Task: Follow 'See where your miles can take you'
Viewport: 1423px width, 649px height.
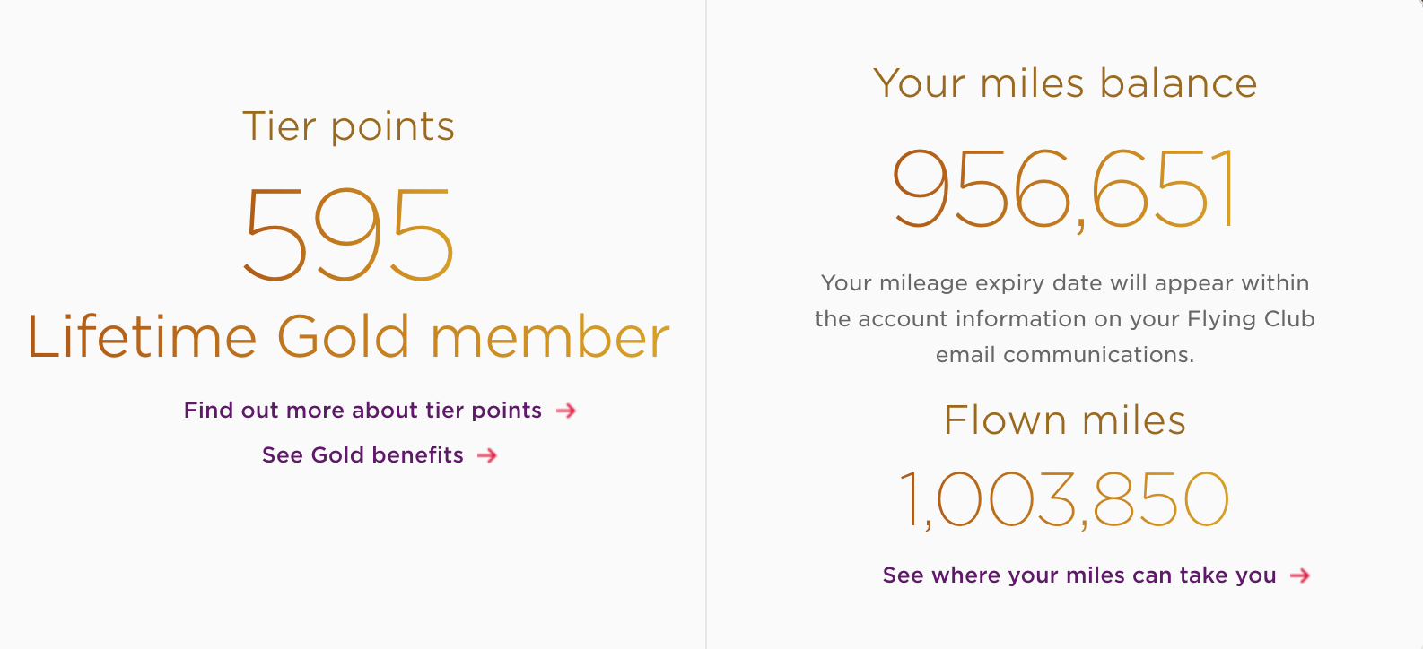Action: [x=1079, y=575]
